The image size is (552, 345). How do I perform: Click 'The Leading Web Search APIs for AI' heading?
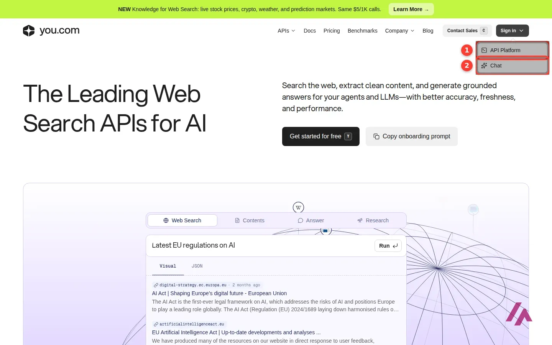(x=115, y=108)
